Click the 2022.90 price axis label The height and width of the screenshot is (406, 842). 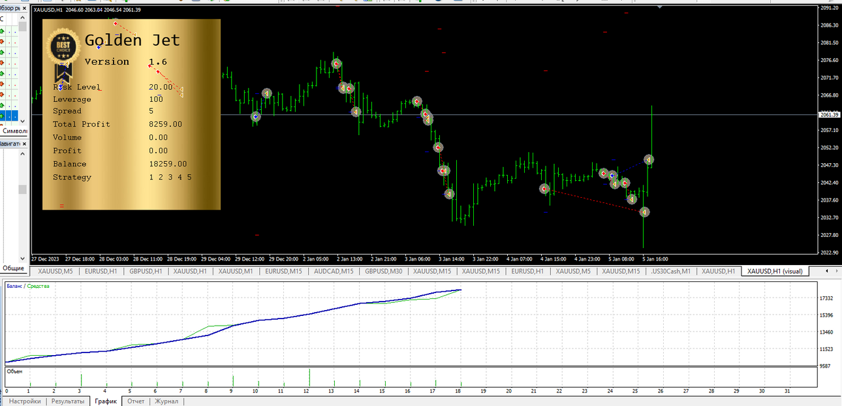coord(830,252)
